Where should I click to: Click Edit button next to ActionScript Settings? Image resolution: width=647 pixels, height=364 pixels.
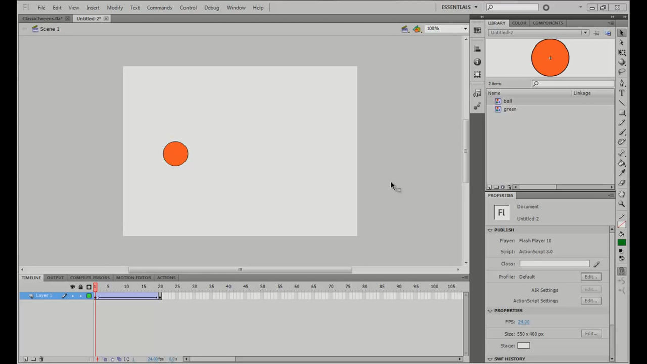coord(591,301)
